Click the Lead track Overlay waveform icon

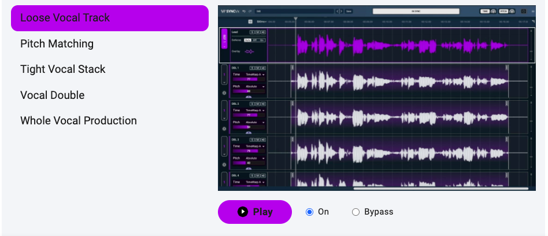(249, 51)
